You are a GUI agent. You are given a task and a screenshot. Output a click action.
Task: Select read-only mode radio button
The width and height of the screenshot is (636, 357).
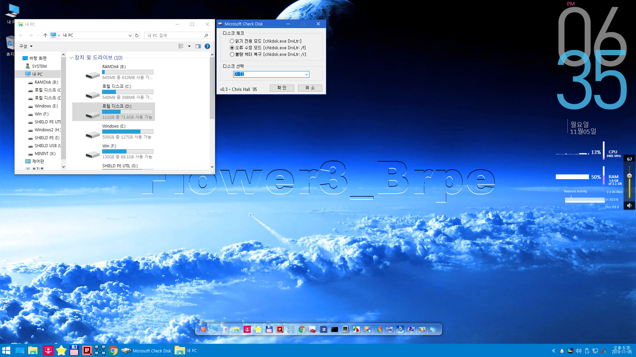coord(232,41)
